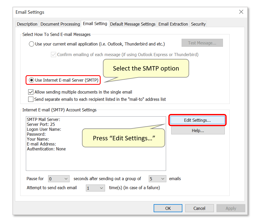Uncheck allowing multiple documents in single email
261x222 pixels.
pyautogui.click(x=31, y=92)
